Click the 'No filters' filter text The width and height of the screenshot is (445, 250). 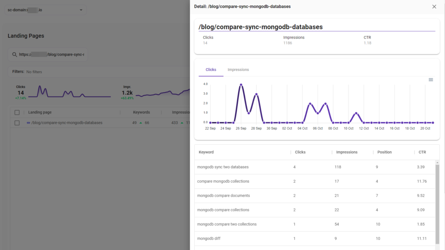tap(34, 72)
